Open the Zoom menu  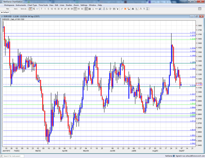pos(76,5)
